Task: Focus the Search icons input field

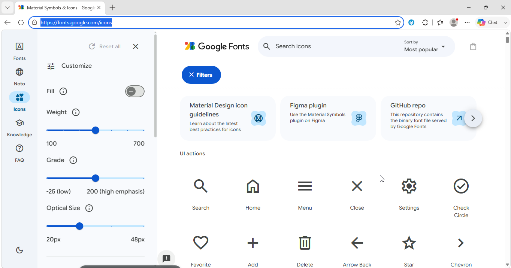Action: 332,46
